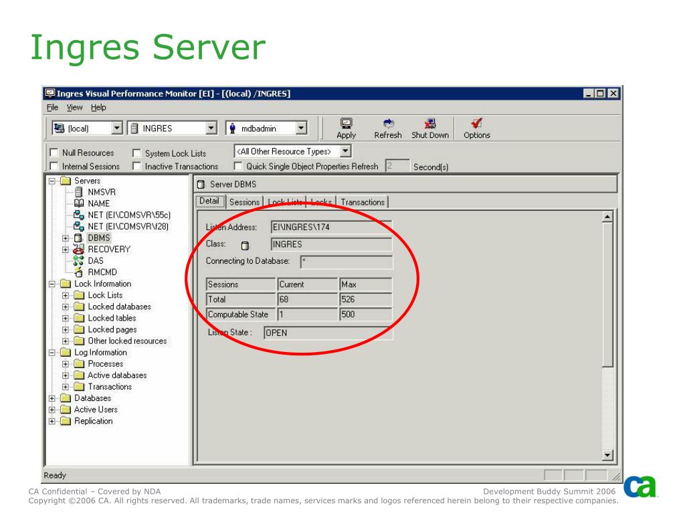Click the Servers folder icon
This screenshot has height=514, width=685.
pyautogui.click(x=66, y=181)
